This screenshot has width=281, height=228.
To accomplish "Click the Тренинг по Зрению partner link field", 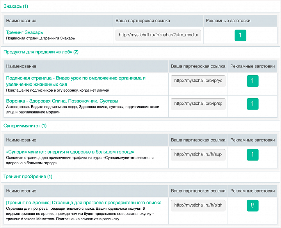I will click(198, 205).
